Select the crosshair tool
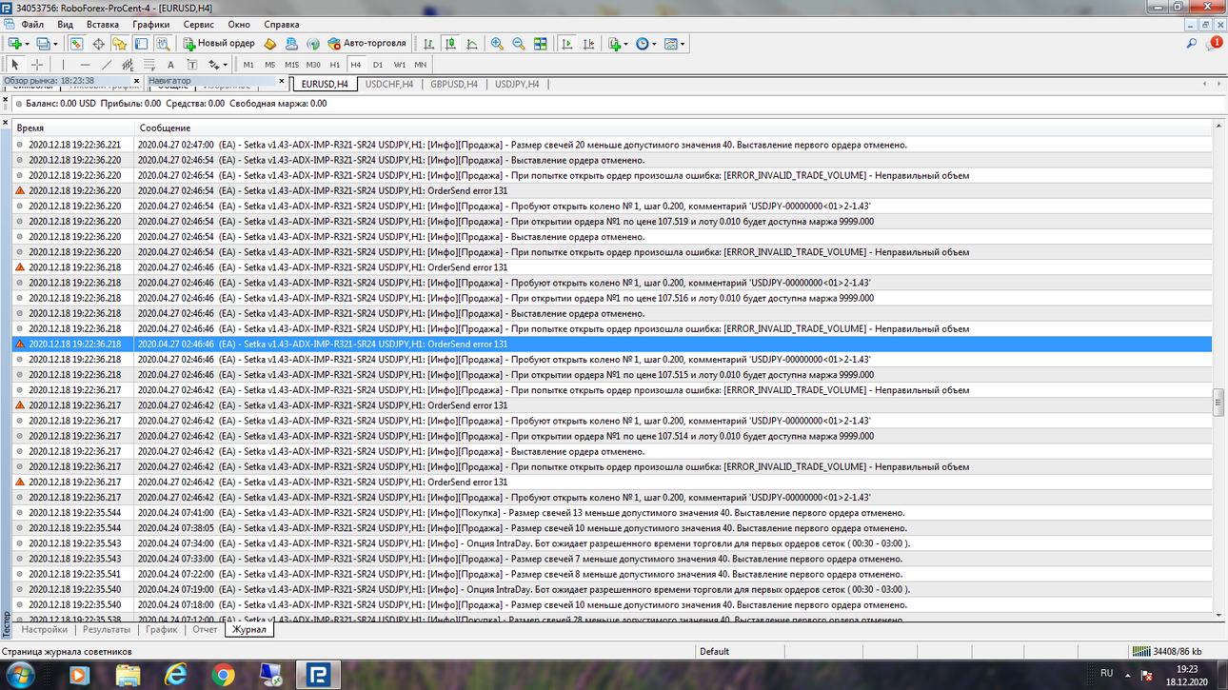1228x690 pixels. (x=37, y=65)
